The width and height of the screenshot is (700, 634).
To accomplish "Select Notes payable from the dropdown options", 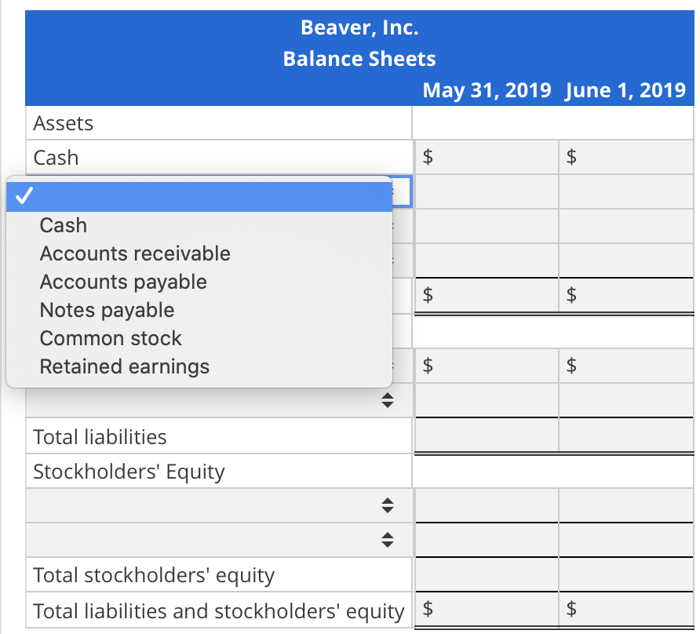I will [106, 310].
